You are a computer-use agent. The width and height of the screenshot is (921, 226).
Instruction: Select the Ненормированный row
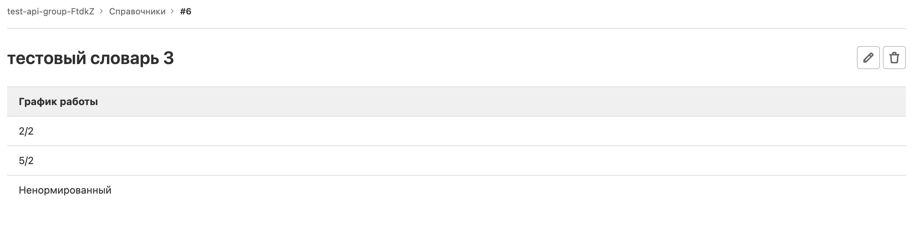click(65, 190)
